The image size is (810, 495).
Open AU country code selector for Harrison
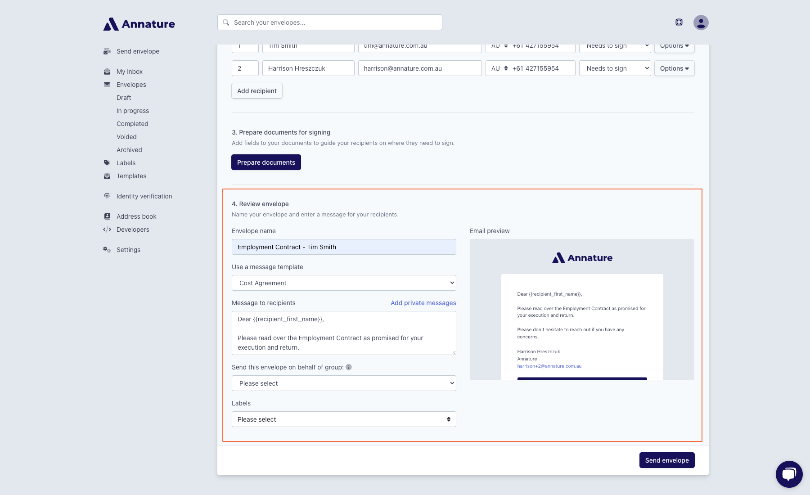point(499,68)
